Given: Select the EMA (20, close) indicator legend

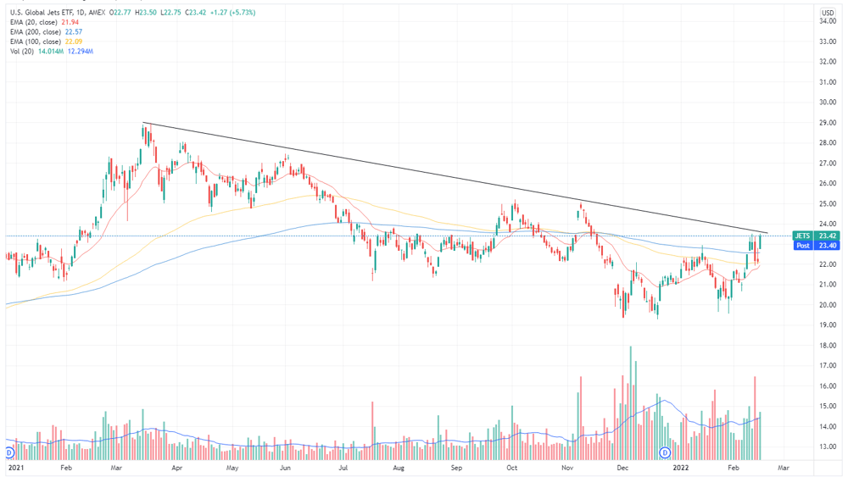Looking at the screenshot, I should point(35,22).
